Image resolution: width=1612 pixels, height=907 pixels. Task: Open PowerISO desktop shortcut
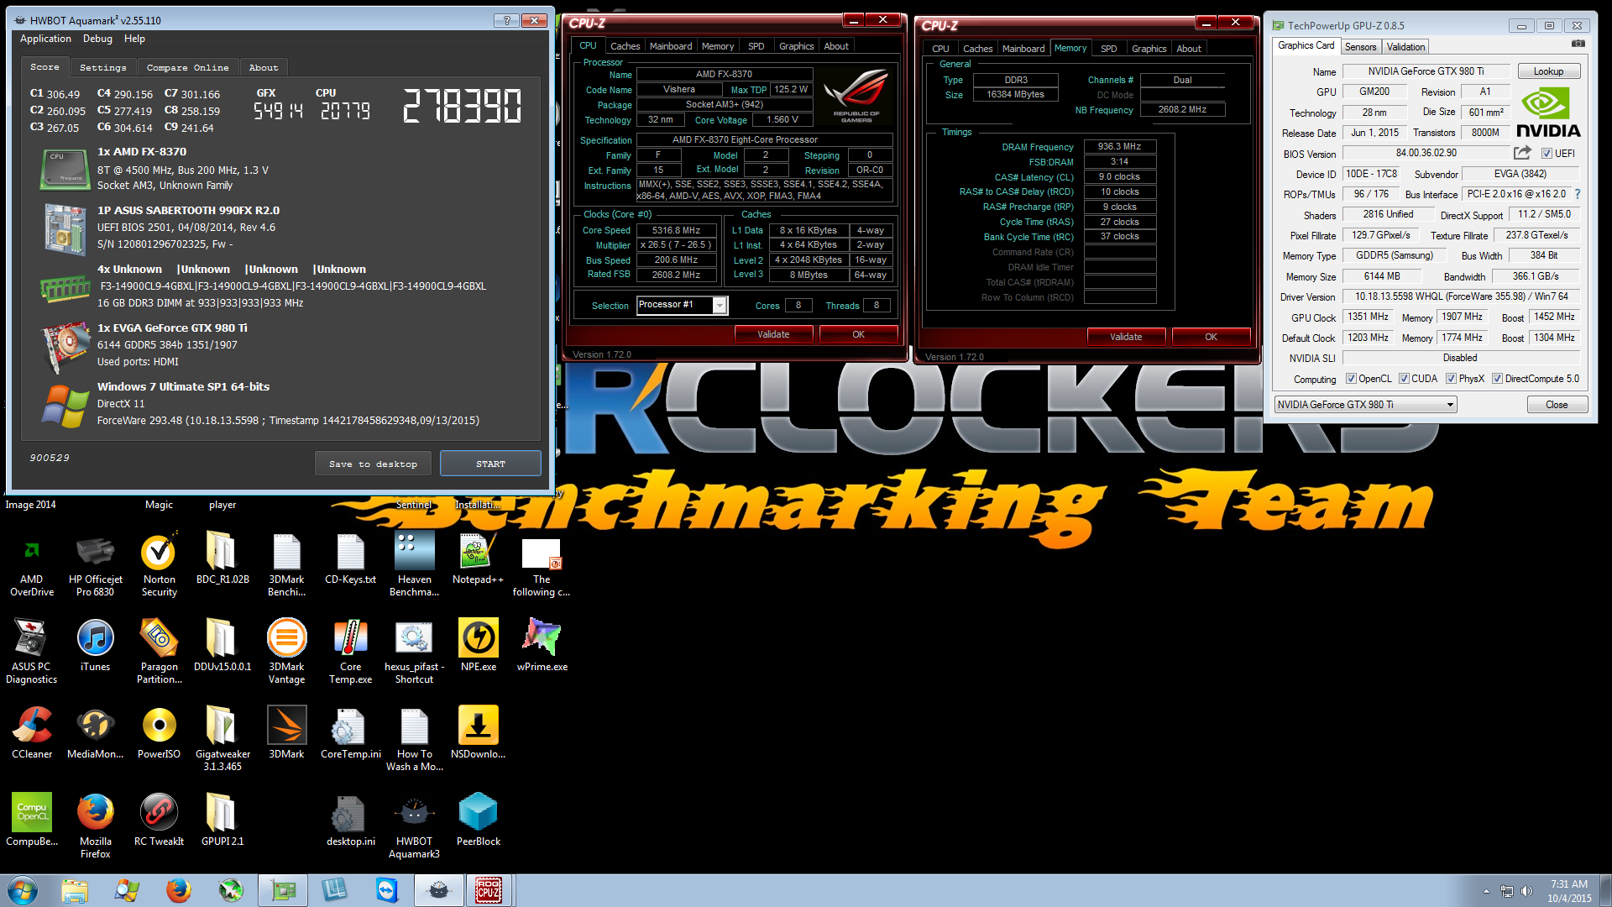click(x=160, y=732)
